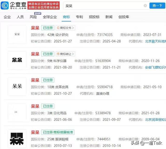Switch to the 创投库 tab

pyautogui.click(x=124, y=17)
